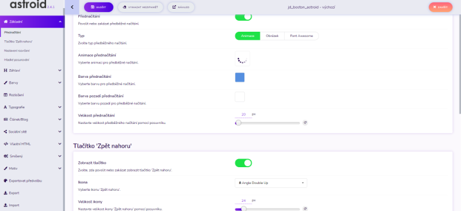Open the white Barva pozadí přednačítání swatch

point(240,97)
